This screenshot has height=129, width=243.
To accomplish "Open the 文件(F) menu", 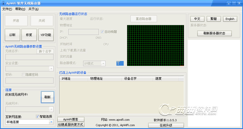I will tap(7, 9).
